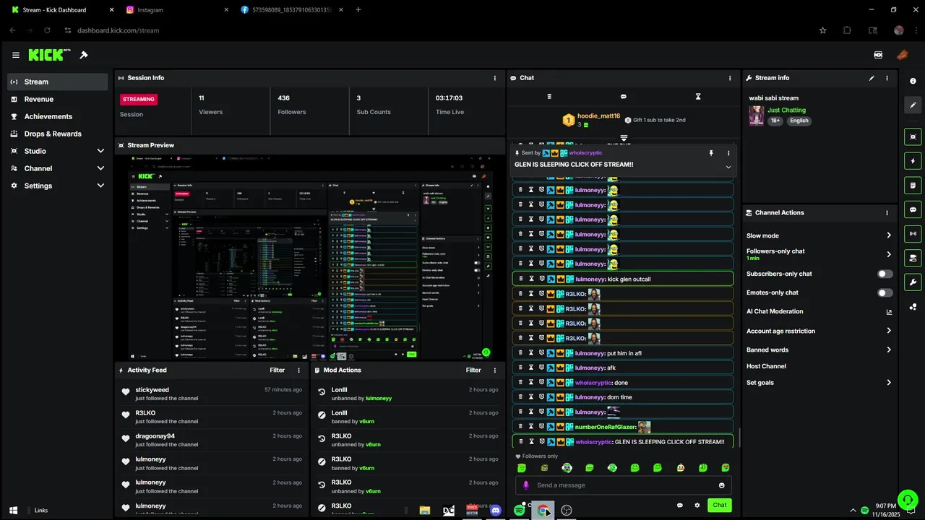Timeout the 'put him in afl' message using its hourglass icon

pyautogui.click(x=530, y=353)
